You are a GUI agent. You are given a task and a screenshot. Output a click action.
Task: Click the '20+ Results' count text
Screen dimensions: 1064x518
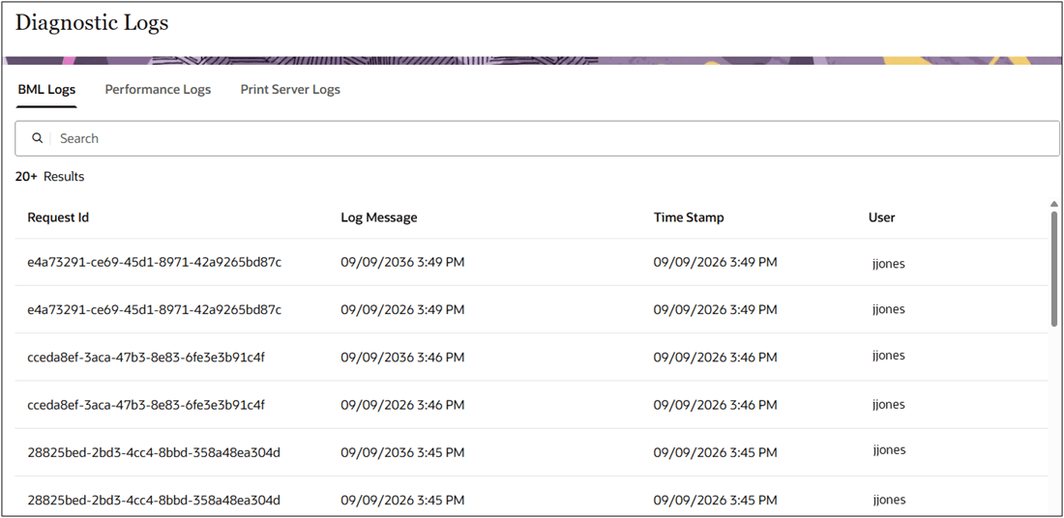49,176
